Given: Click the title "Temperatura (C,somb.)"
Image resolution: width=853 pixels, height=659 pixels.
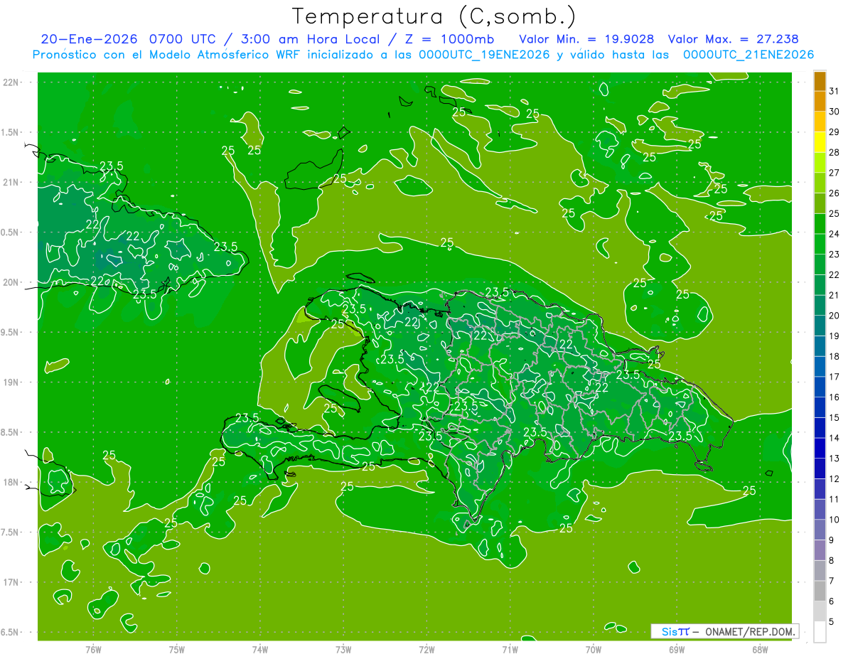Looking at the screenshot, I should tap(434, 16).
